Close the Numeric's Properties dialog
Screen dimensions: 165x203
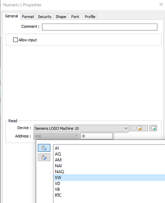[161, 4]
